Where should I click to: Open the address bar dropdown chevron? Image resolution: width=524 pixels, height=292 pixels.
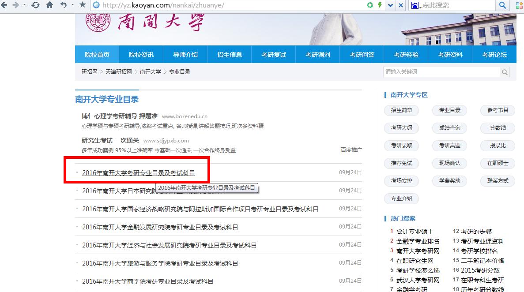coord(389,5)
